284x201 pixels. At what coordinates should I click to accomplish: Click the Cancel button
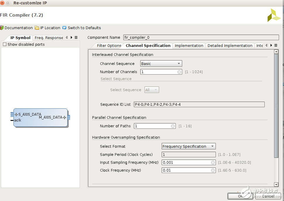point(268,196)
